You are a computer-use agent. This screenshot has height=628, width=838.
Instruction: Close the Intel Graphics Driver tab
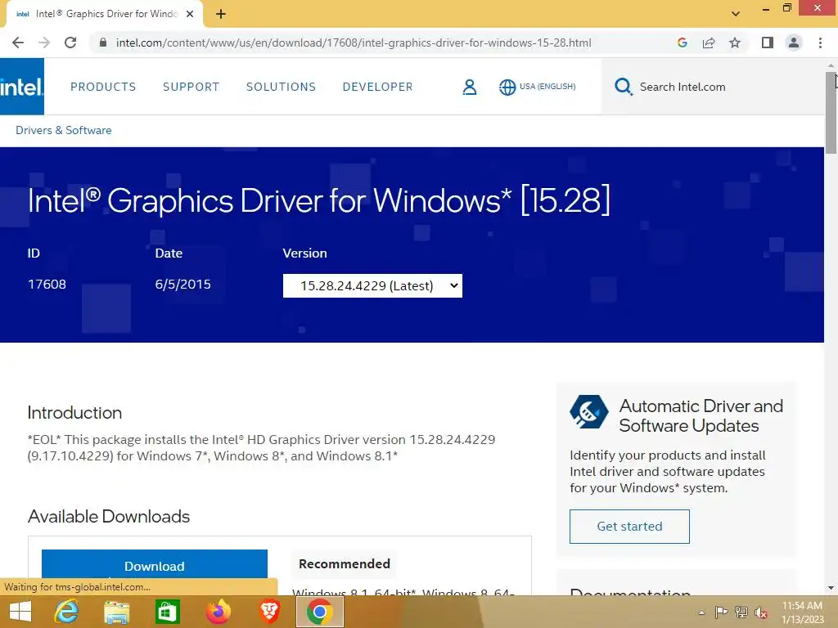190,14
